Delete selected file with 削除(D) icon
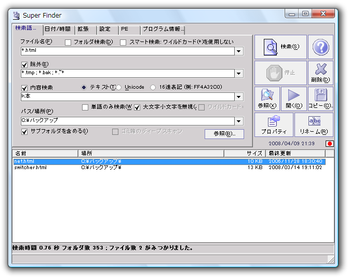The image size is (349, 277). [320, 73]
